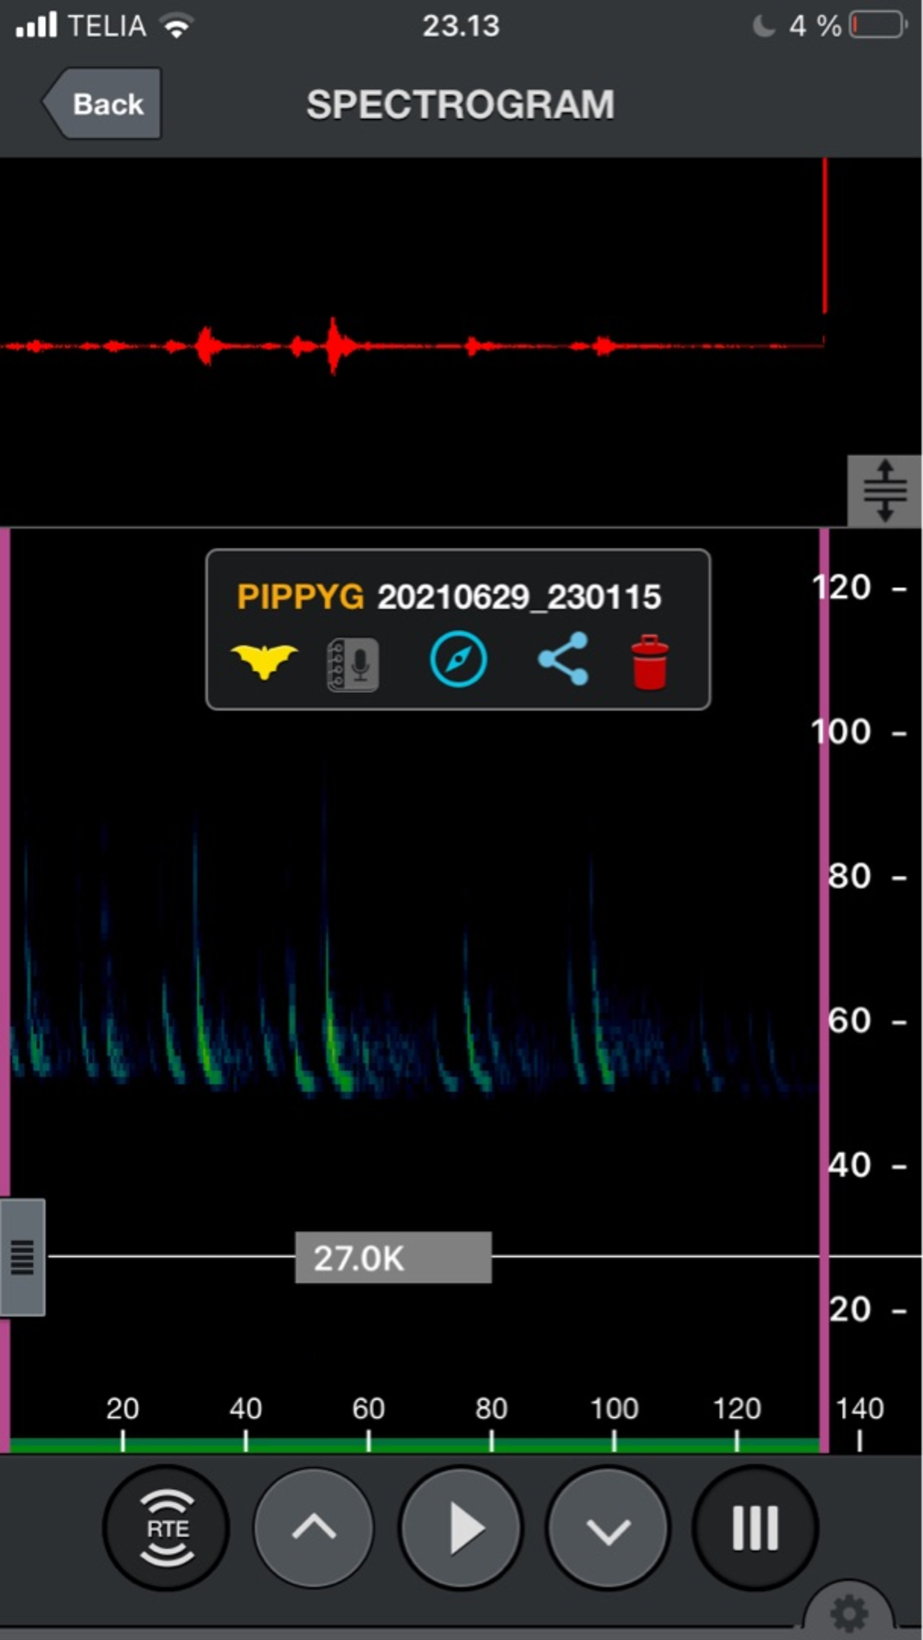923x1640 pixels.
Task: Go to next recording with down chevron
Action: tap(607, 1528)
